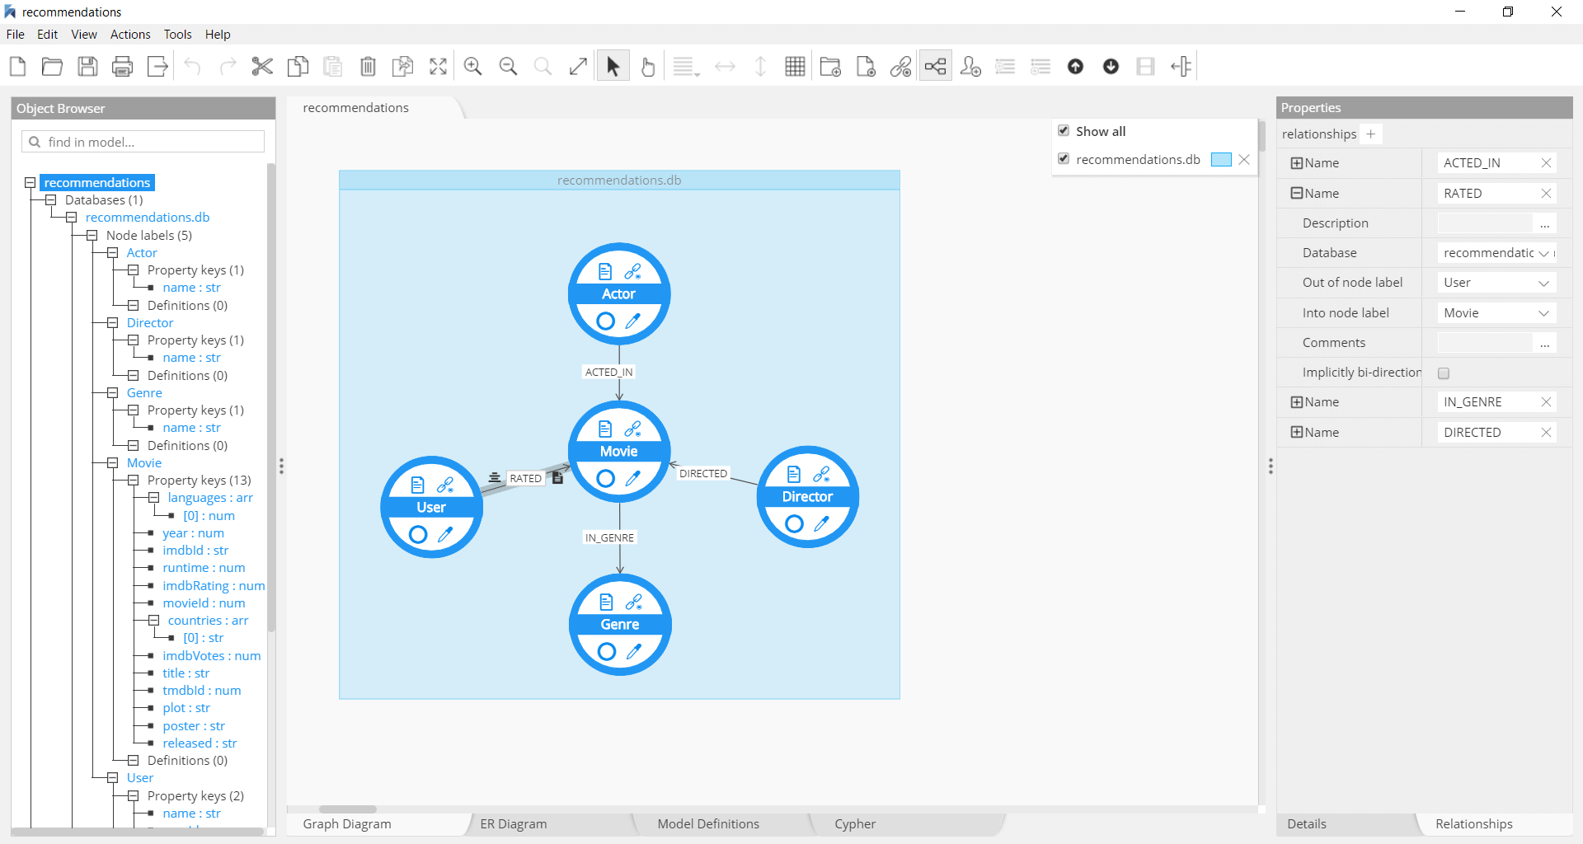Click the circle icon inside the Genre node
The width and height of the screenshot is (1583, 844).
[x=607, y=652]
